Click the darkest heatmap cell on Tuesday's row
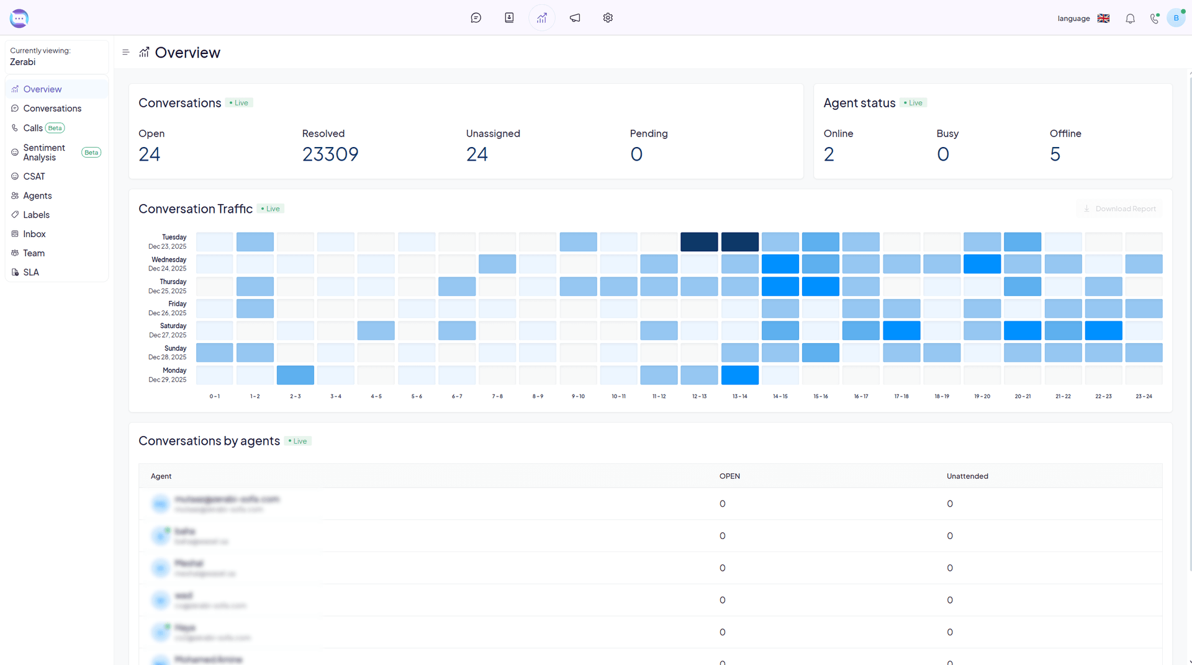Screen dimensions: 1192x665 [699, 241]
